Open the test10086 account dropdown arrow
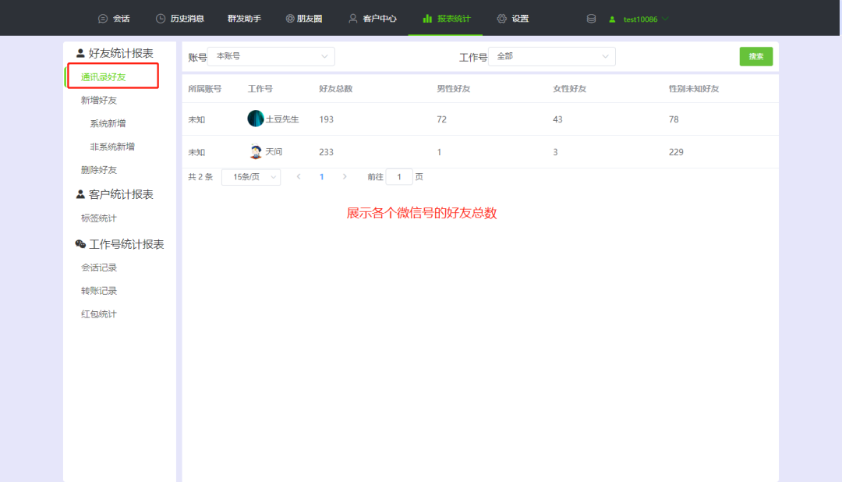The height and width of the screenshot is (482, 842). point(665,19)
